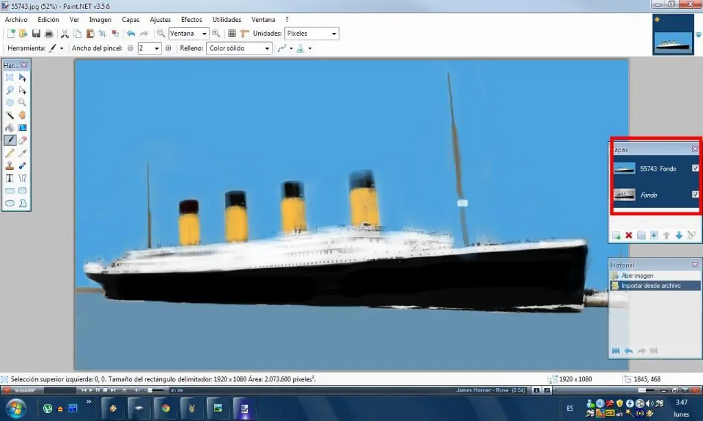Select the Gradient tool
The width and height of the screenshot is (703, 421).
coord(23,128)
